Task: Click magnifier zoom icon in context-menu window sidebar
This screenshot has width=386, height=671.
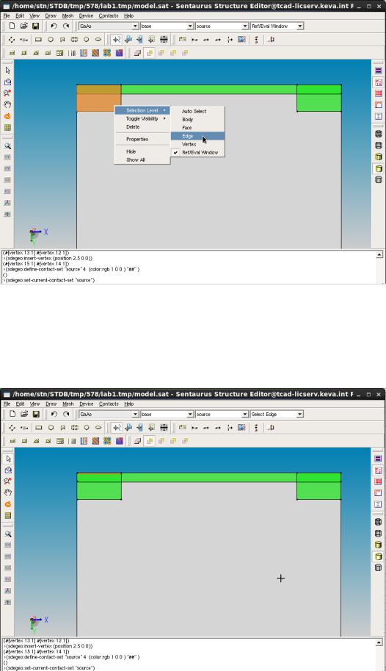Action: pyautogui.click(x=7, y=146)
